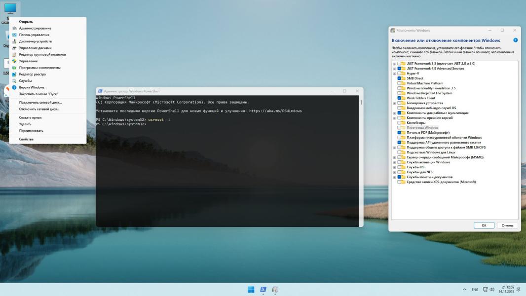The image size is (526, 296).
Task: Tick the Подсистема Windows для Linux checkbox
Action: click(x=399, y=152)
